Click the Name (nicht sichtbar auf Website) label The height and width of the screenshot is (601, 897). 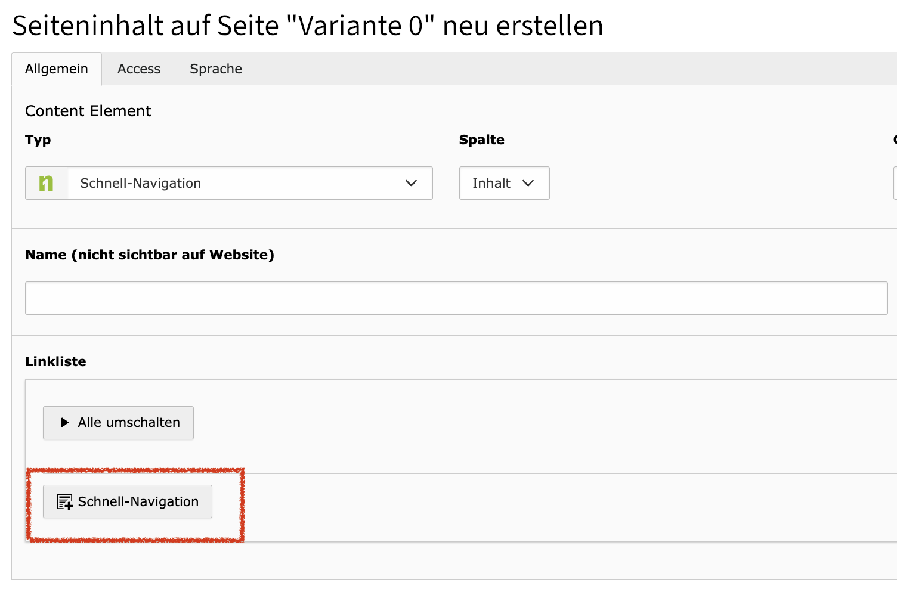coord(150,255)
